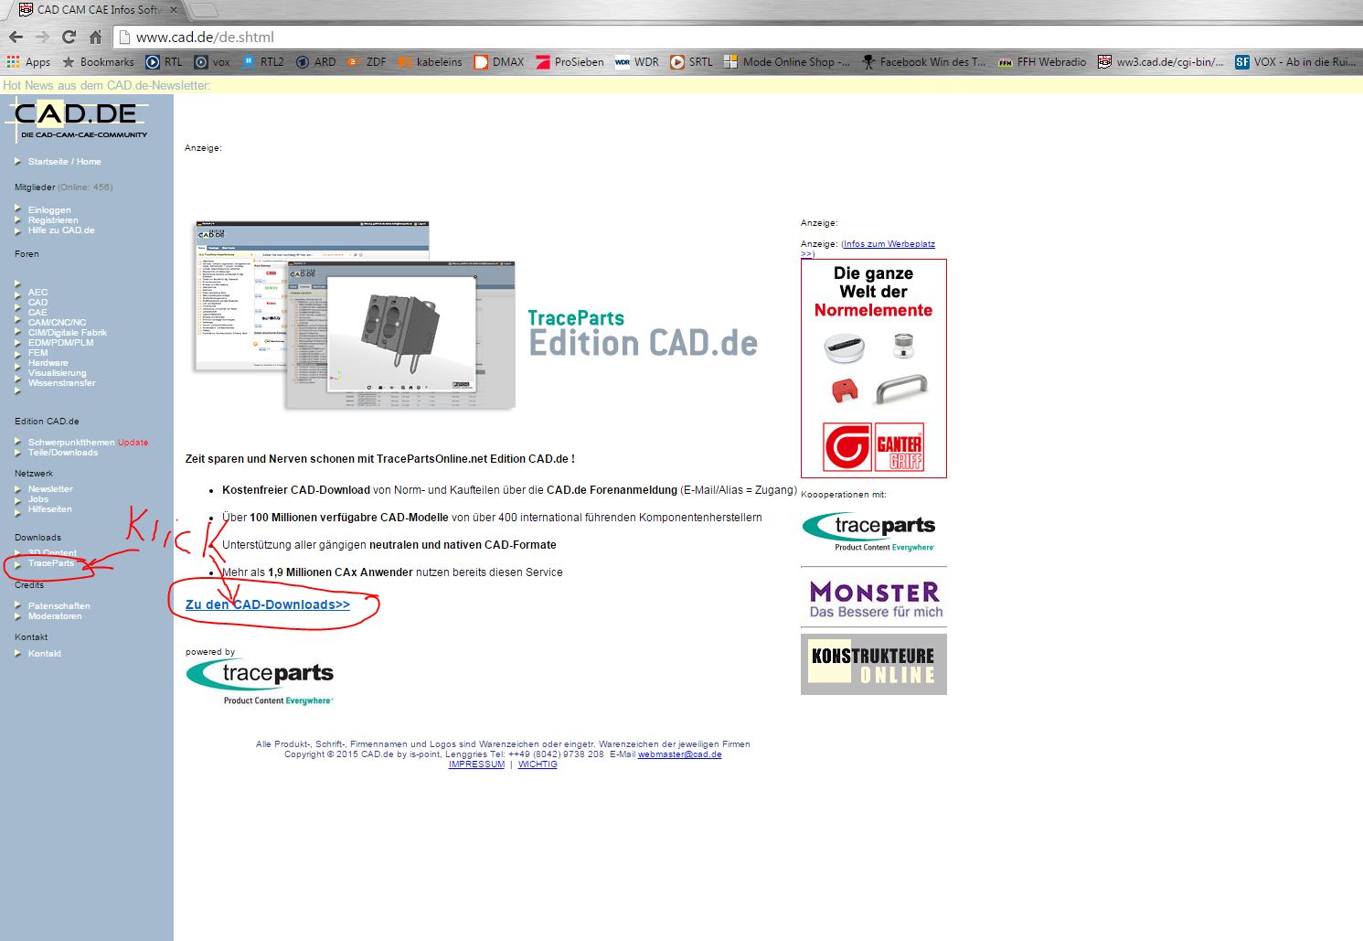
Task: Open the Bookmarks star folder
Action: tap(98, 62)
